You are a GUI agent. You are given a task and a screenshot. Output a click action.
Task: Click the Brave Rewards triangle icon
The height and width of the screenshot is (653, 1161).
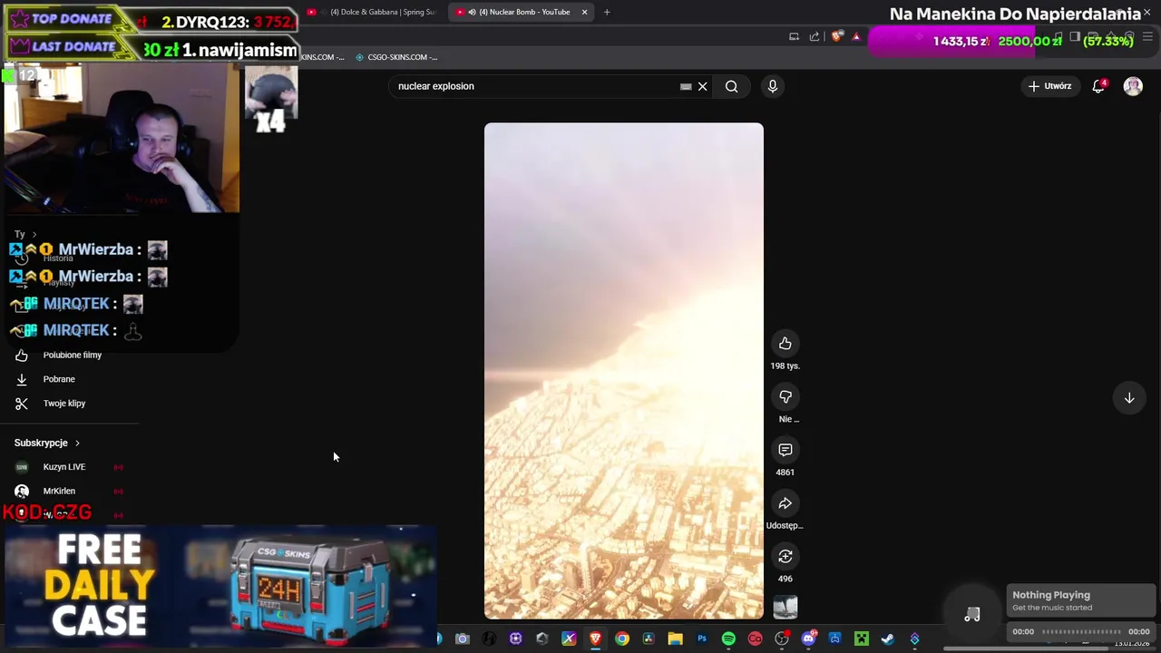pyautogui.click(x=856, y=36)
